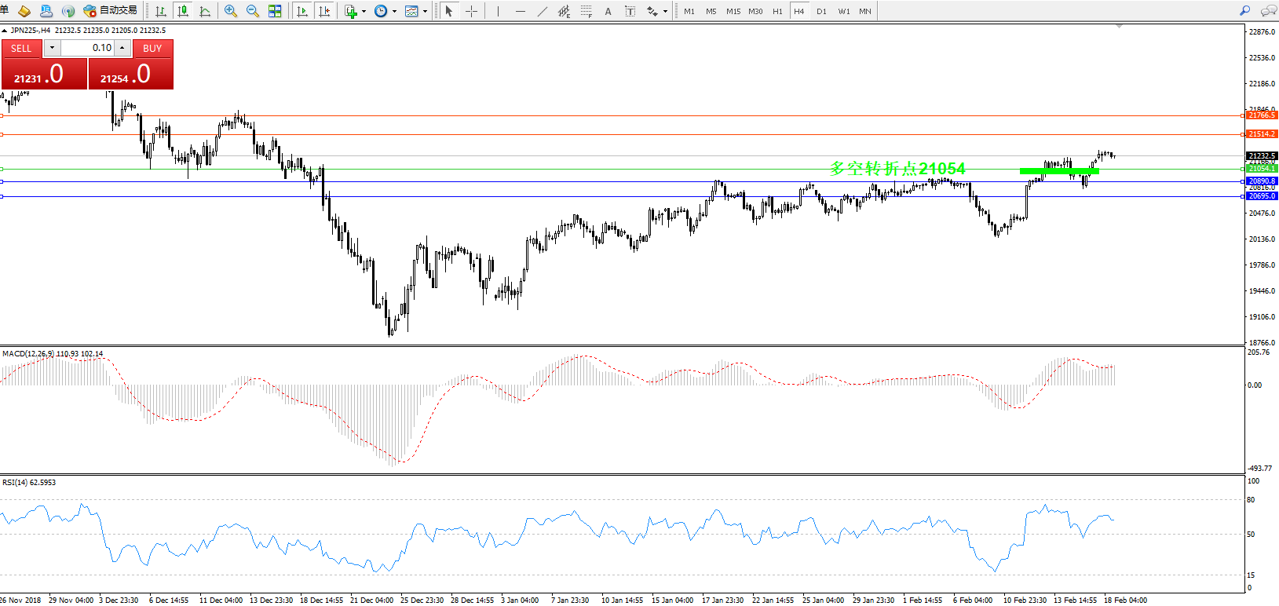Image resolution: width=1279 pixels, height=606 pixels.
Task: Choose the horizontal line drawing tool
Action: (x=520, y=11)
